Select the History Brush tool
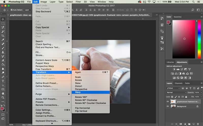This screenshot has height=126, width=203. [x=3, y=56]
